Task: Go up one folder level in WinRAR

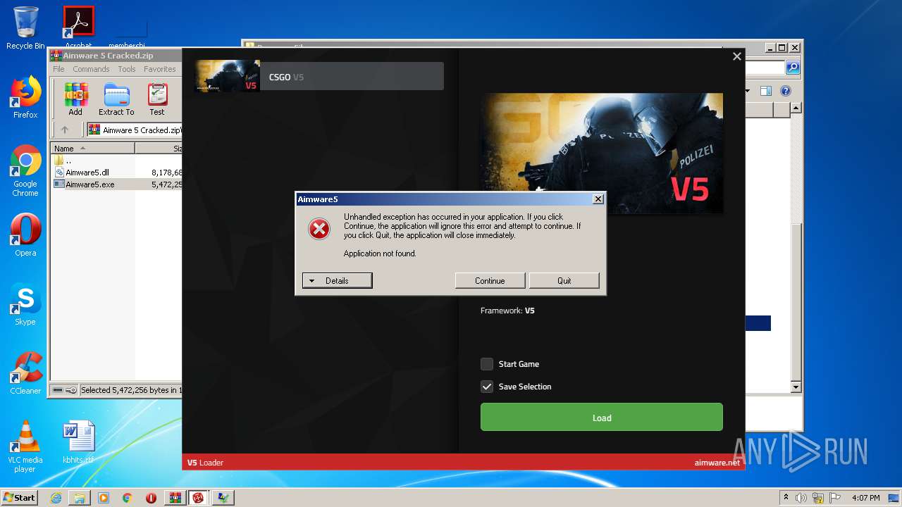Action: tap(65, 130)
